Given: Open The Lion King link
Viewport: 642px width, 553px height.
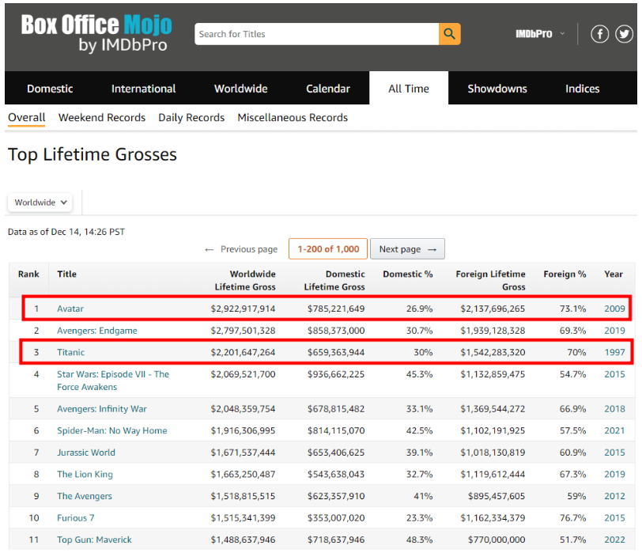Looking at the screenshot, I should coord(85,475).
